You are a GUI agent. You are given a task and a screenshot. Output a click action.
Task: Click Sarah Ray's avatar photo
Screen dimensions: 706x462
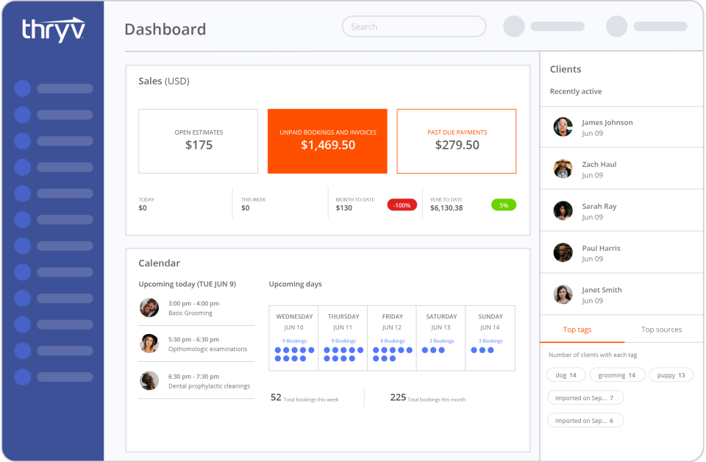pos(563,210)
